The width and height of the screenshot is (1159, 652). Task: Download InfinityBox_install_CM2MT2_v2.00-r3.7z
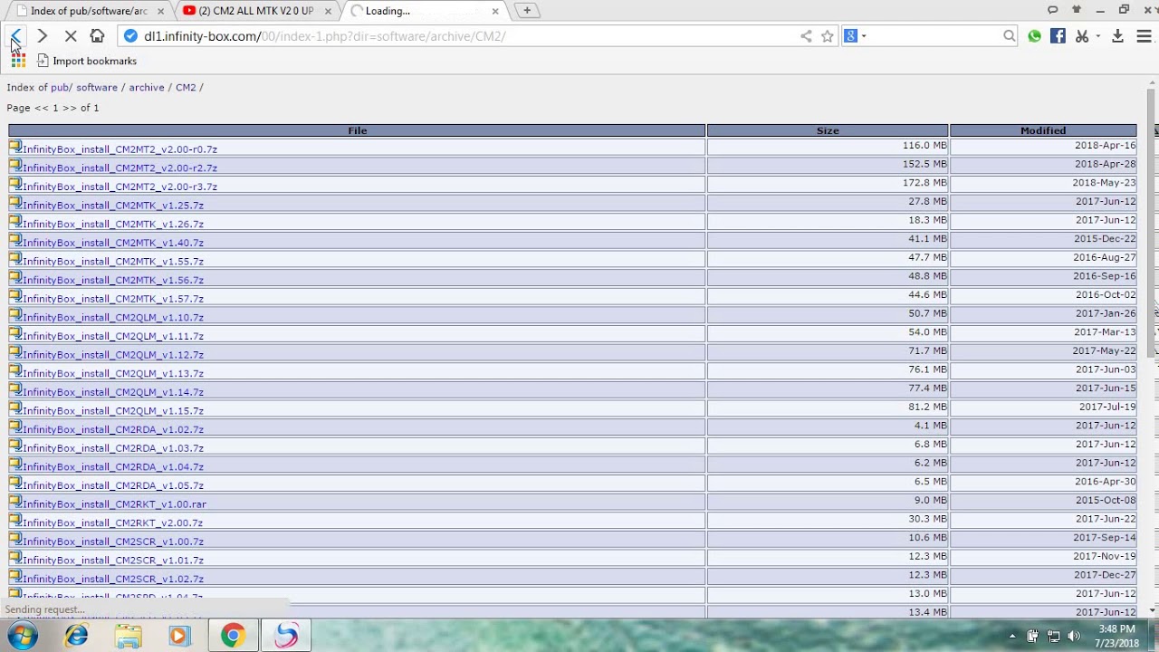tap(120, 187)
